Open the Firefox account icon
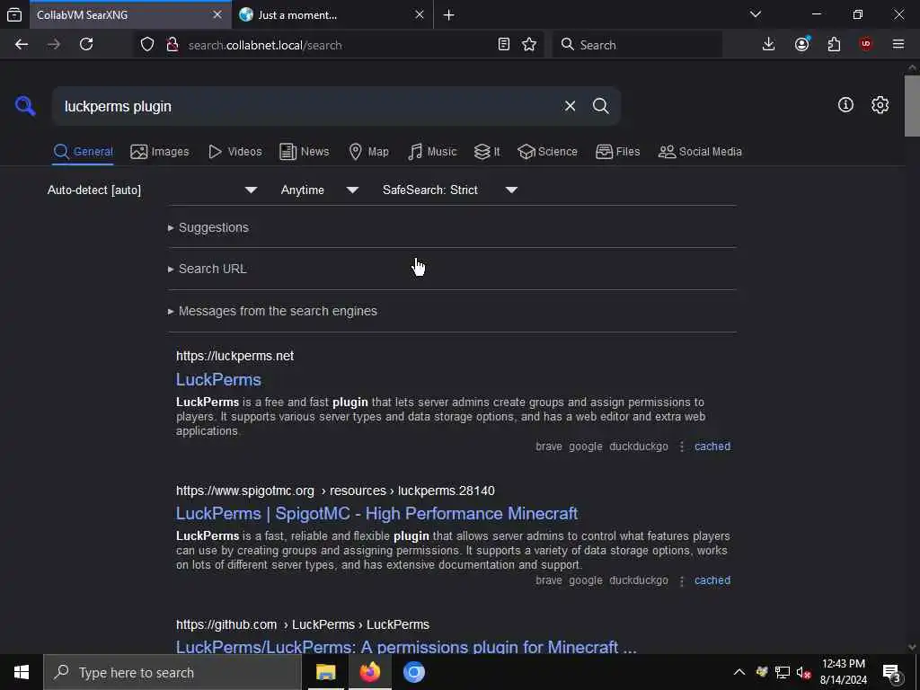Viewport: 920px width, 690px height. [802, 45]
